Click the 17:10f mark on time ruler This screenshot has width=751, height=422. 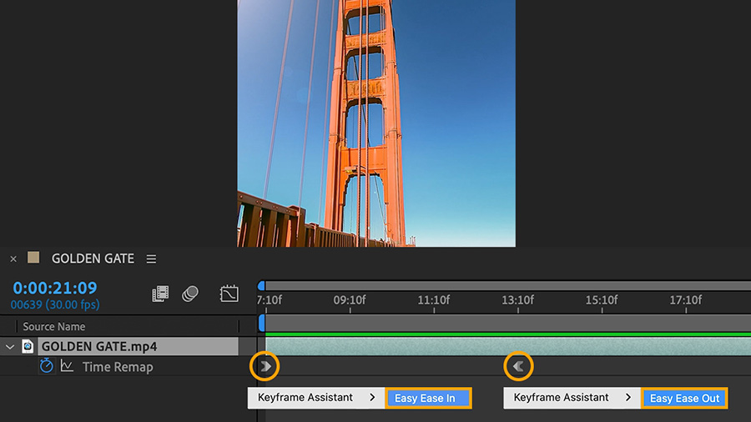point(686,300)
